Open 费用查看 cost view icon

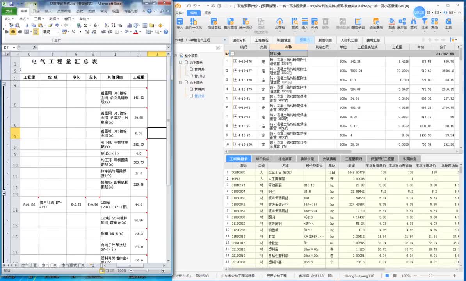tap(230, 24)
